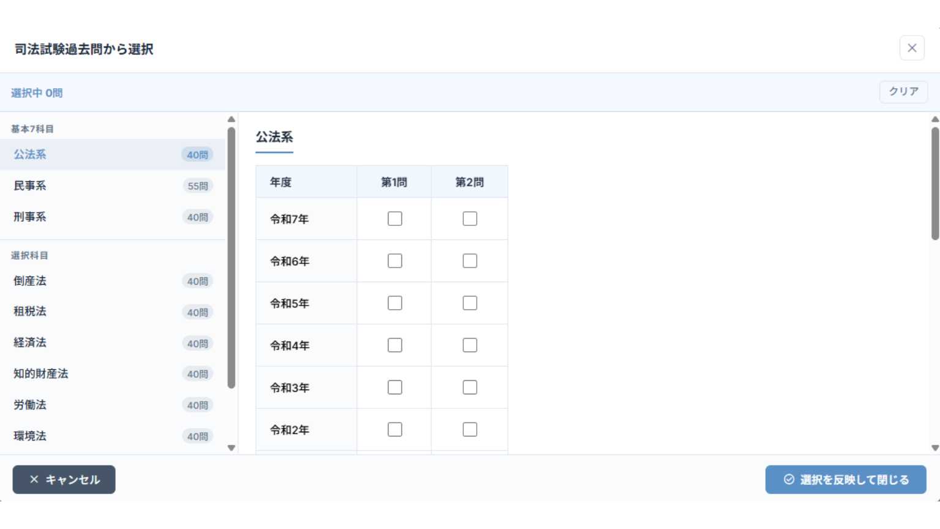Image resolution: width=940 pixels, height=529 pixels.
Task: Click the main panel vertical scrollbar thumb
Action: point(935,184)
